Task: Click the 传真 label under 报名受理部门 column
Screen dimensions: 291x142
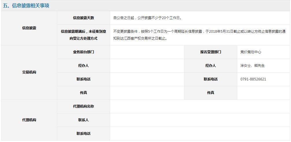Action: point(211,93)
